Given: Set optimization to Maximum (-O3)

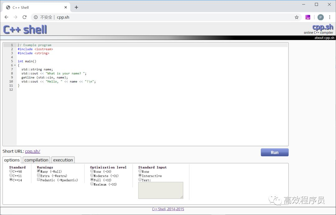Looking at the screenshot, I should tap(92, 184).
